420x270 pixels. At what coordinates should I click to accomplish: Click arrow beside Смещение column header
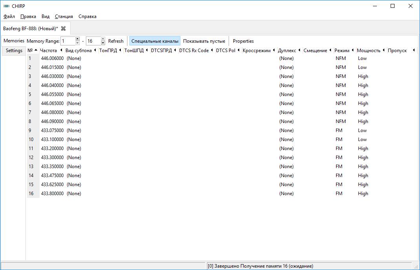(330, 50)
